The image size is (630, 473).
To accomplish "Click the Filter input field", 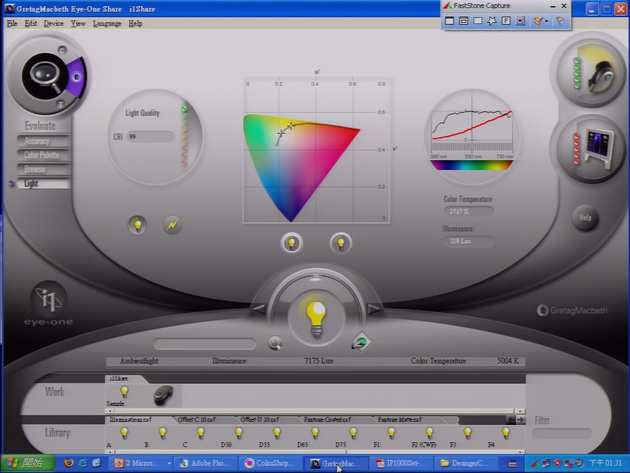I will [562, 433].
